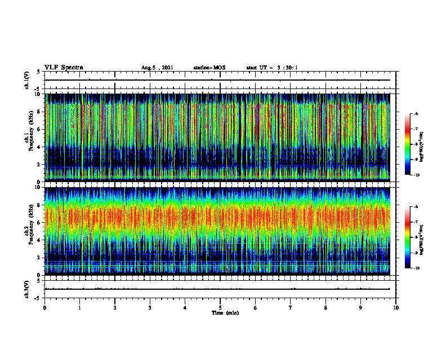Click the "VLF Spectra" title text
The image size is (446, 345).
tap(64, 68)
